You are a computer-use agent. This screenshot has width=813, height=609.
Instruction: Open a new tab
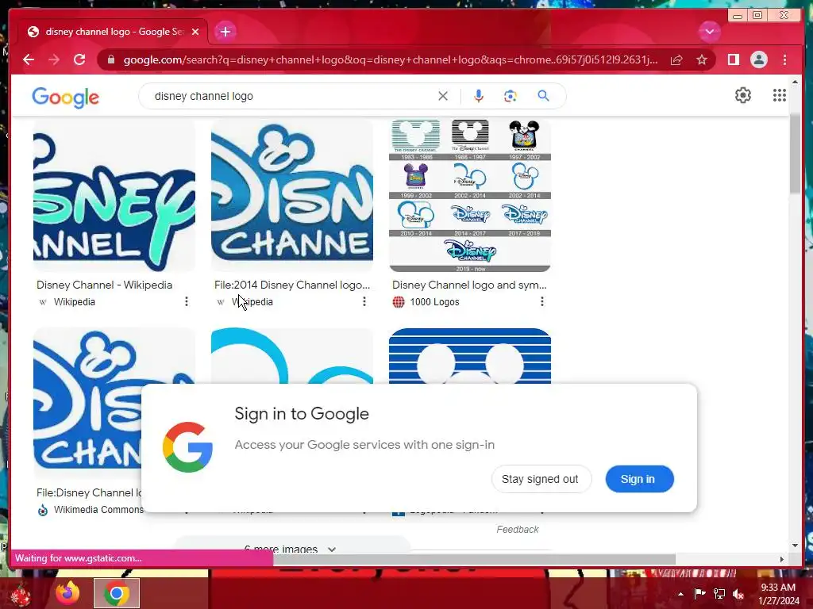pos(225,32)
